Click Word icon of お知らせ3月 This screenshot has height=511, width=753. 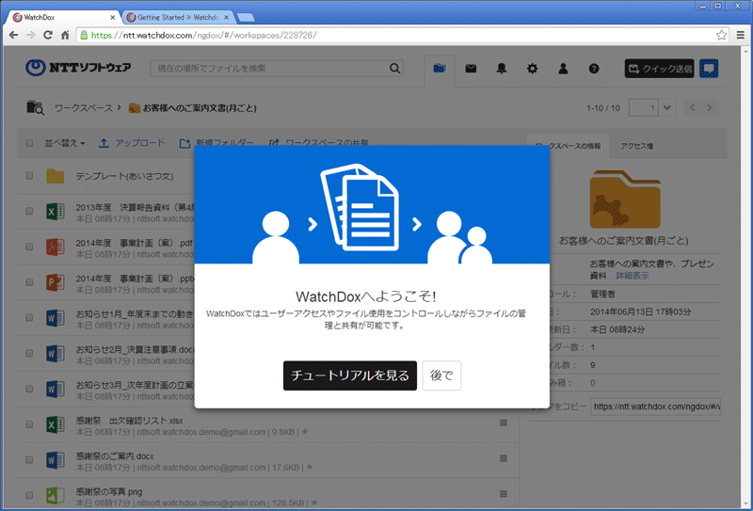tap(56, 389)
